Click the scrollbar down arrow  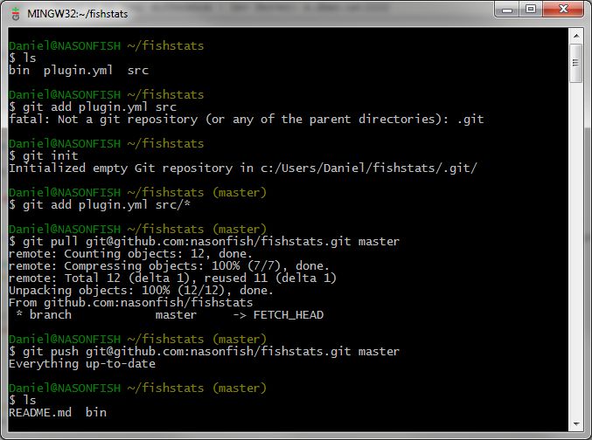pyautogui.click(x=576, y=424)
